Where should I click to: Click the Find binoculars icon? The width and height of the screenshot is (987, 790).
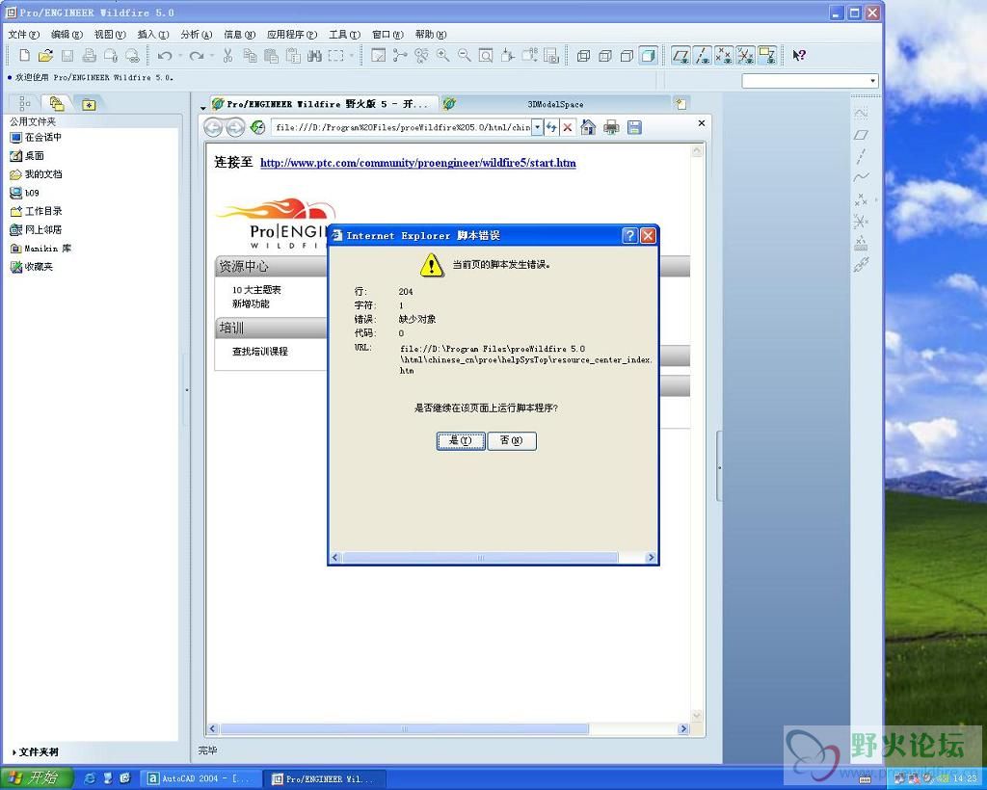314,55
